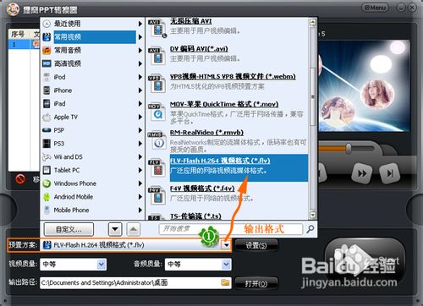Click the 输出路径 output path field
Screen dimensions: 423x306
click(135, 282)
